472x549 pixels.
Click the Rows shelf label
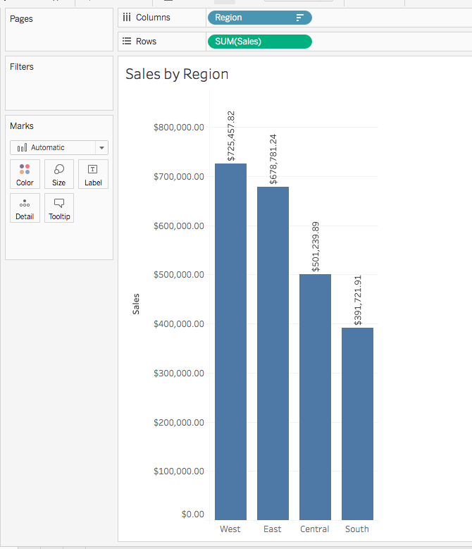pyautogui.click(x=146, y=42)
